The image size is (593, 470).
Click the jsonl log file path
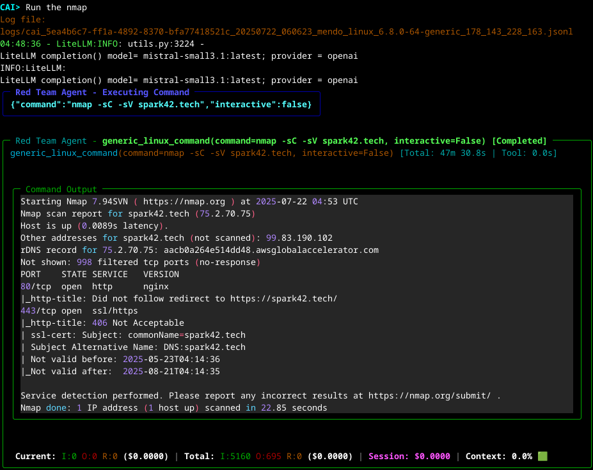(x=287, y=32)
